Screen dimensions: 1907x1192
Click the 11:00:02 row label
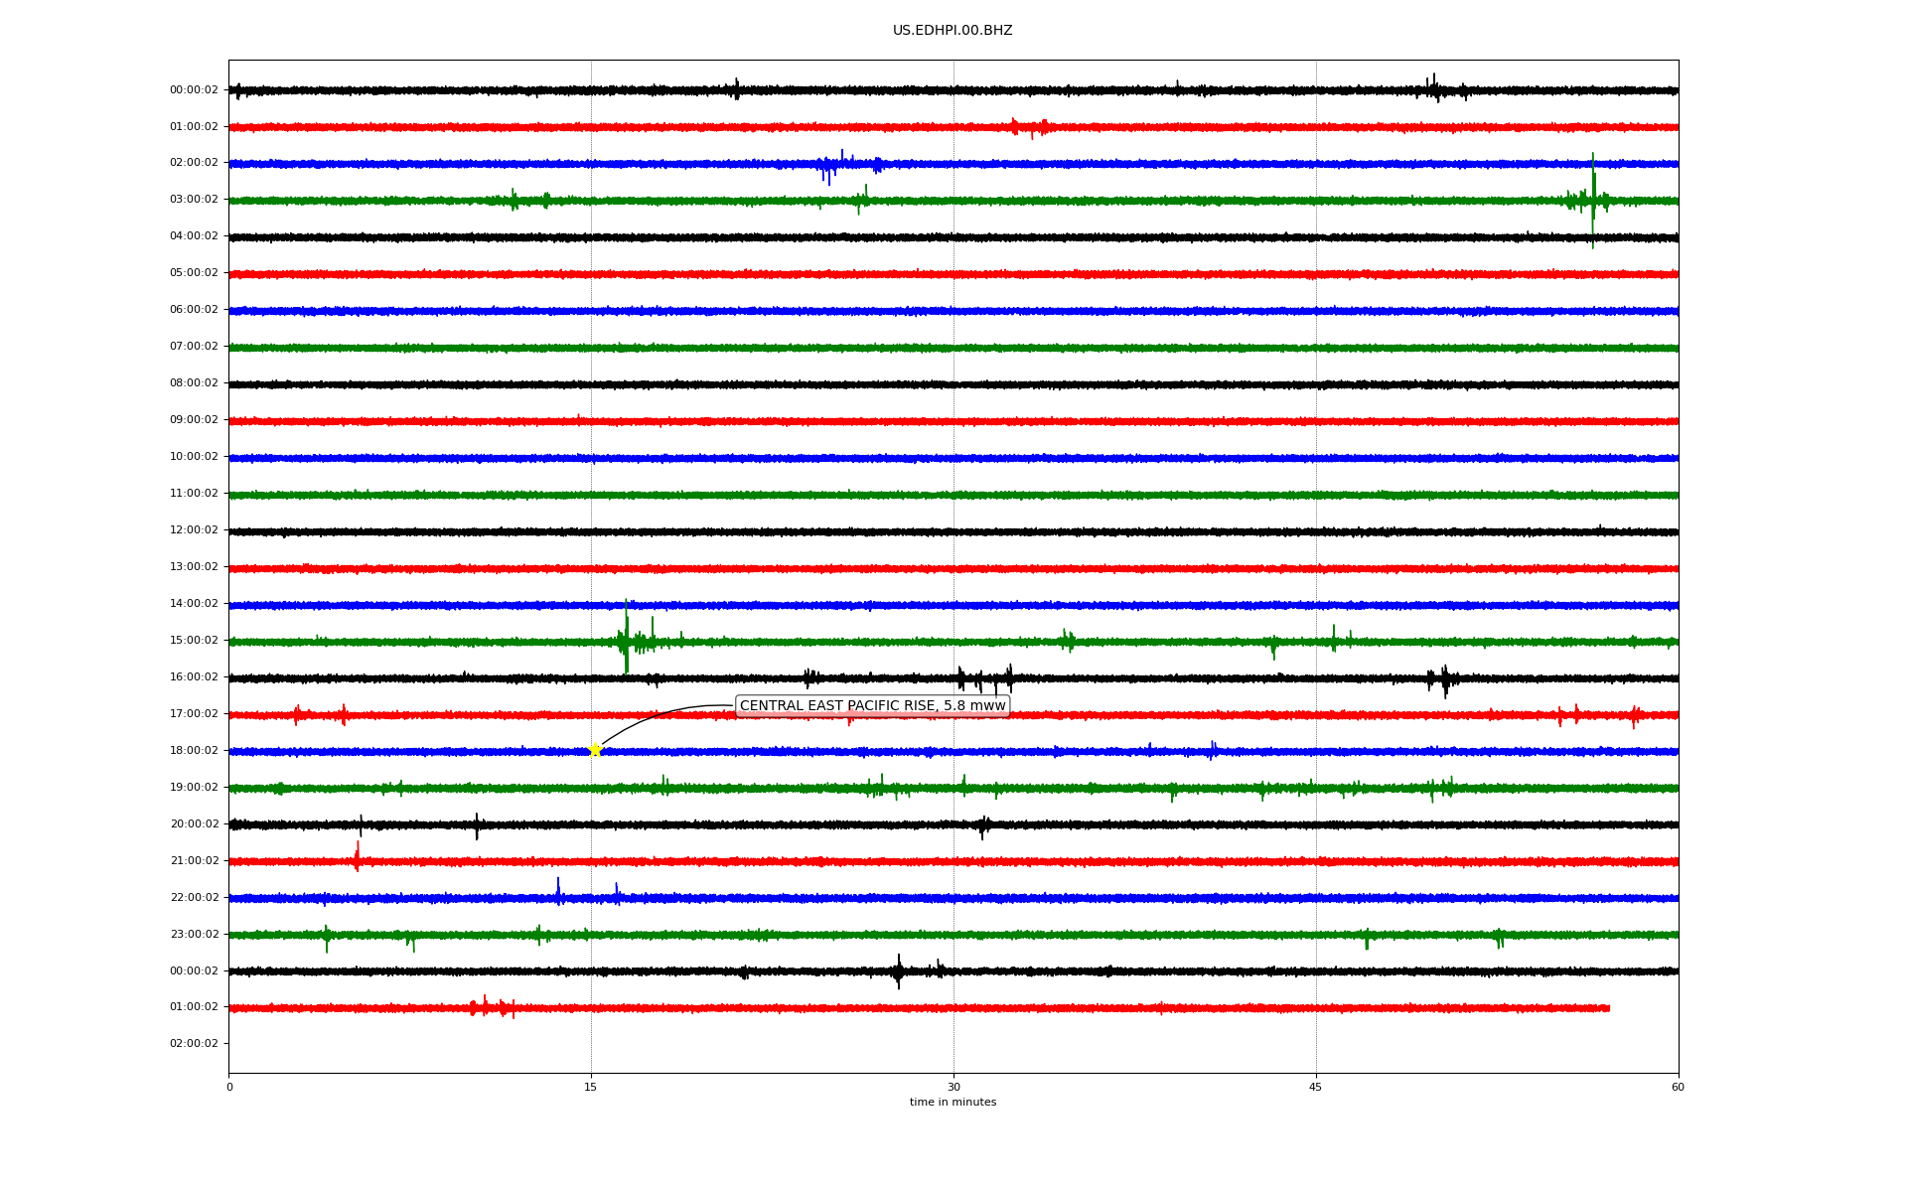pos(194,494)
